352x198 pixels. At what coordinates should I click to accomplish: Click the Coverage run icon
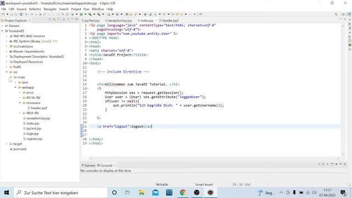click(x=90, y=14)
